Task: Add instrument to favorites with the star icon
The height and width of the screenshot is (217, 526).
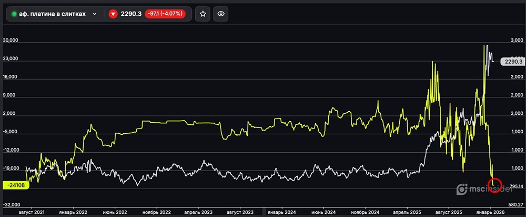Action: (x=203, y=14)
